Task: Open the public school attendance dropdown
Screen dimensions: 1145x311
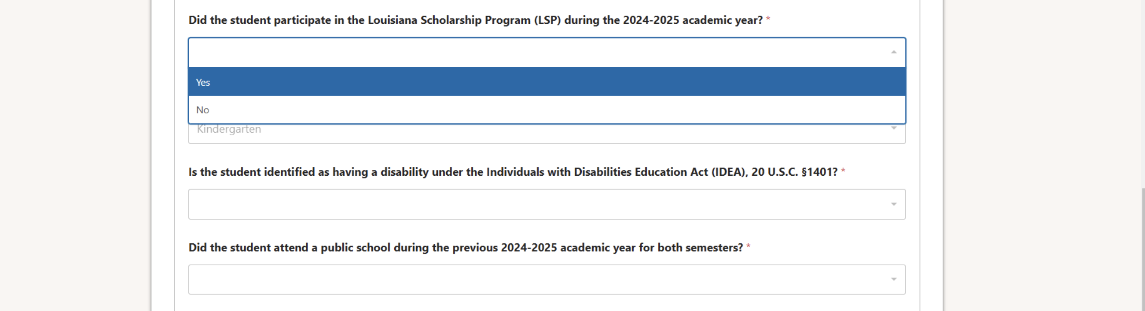Action: coord(533,279)
